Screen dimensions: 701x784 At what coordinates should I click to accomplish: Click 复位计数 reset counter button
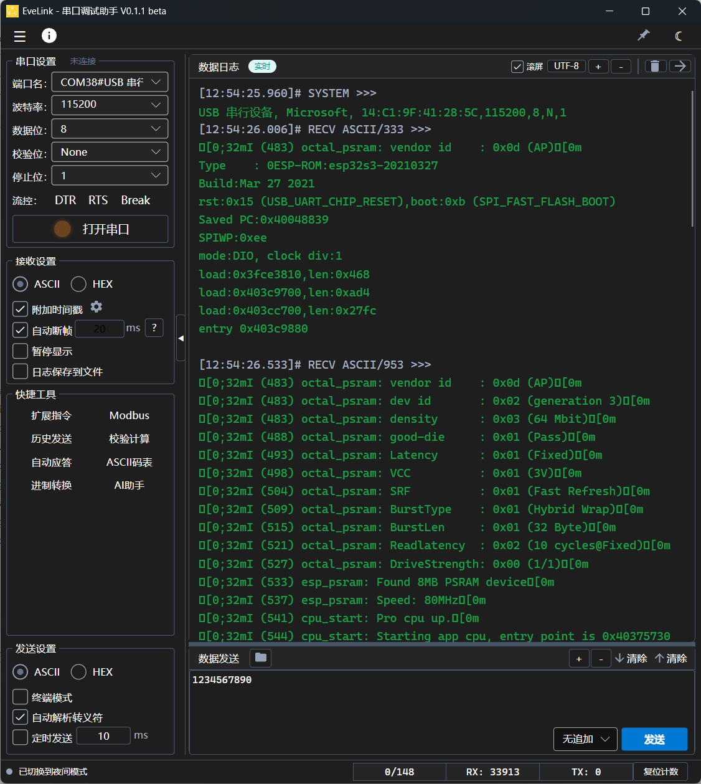point(661,772)
